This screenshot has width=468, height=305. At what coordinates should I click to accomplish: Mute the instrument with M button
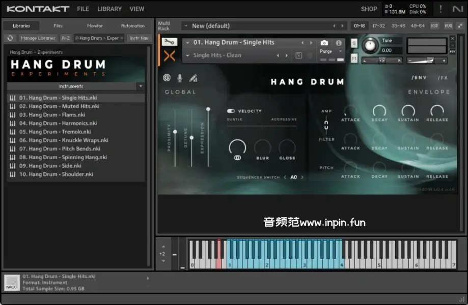click(x=354, y=58)
